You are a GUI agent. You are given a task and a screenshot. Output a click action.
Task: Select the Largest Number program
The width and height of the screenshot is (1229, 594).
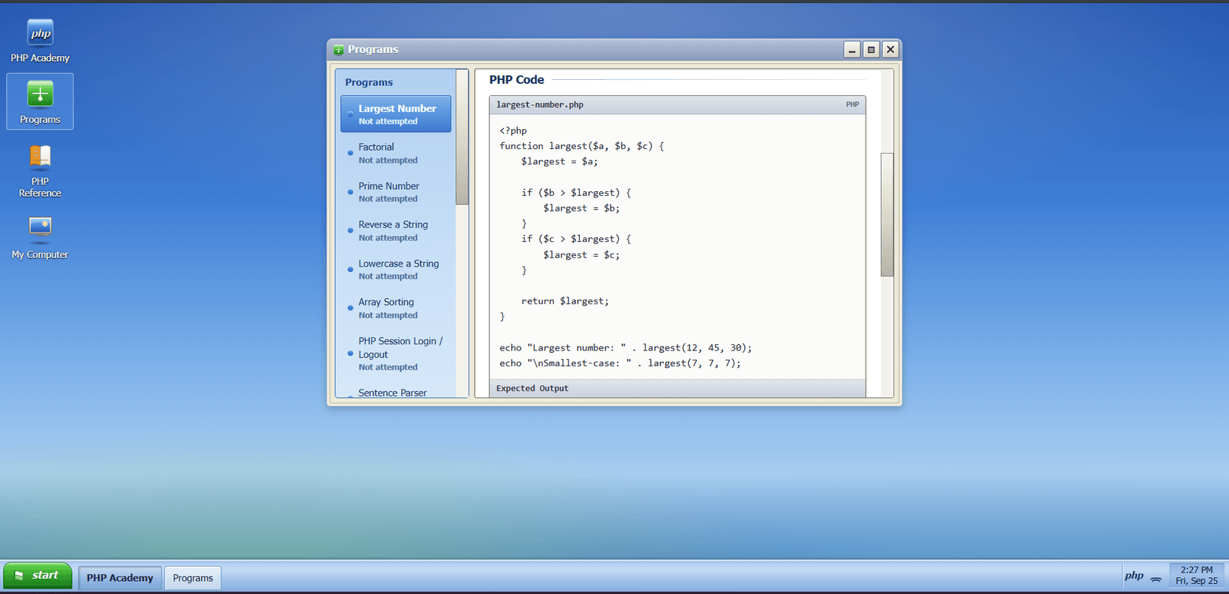click(x=396, y=114)
